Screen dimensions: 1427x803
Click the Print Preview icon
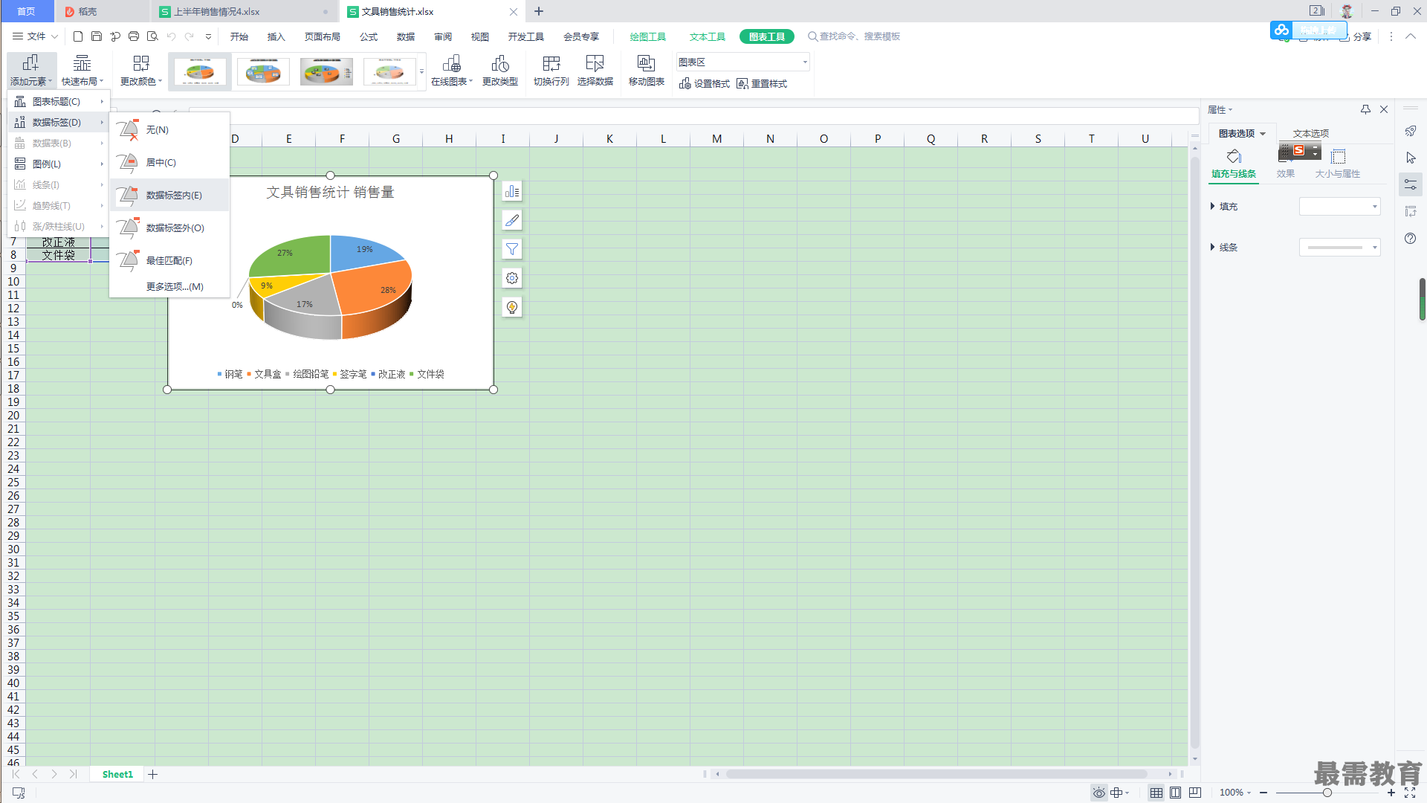(152, 36)
